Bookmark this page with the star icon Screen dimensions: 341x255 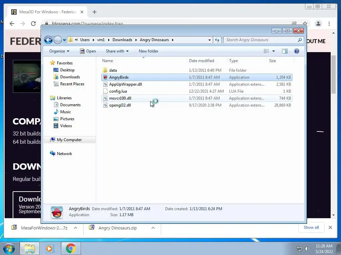[x=305, y=24]
